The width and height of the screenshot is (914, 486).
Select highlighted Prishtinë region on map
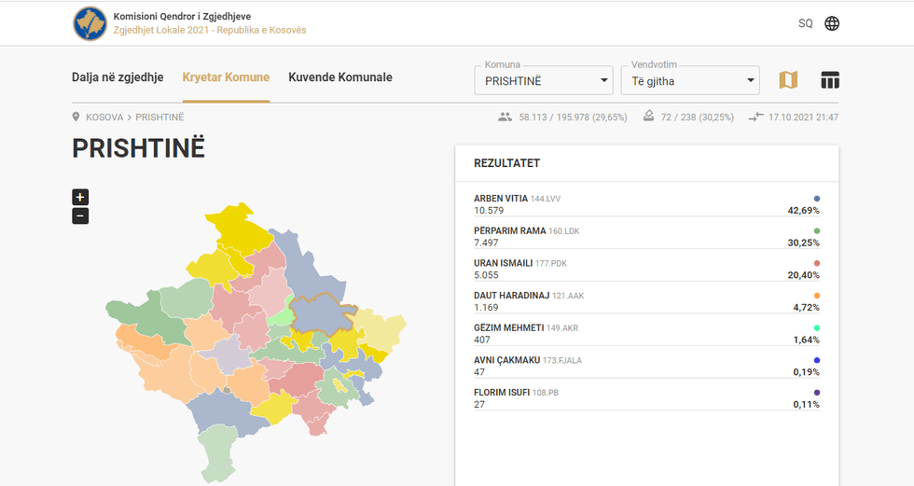click(x=322, y=315)
